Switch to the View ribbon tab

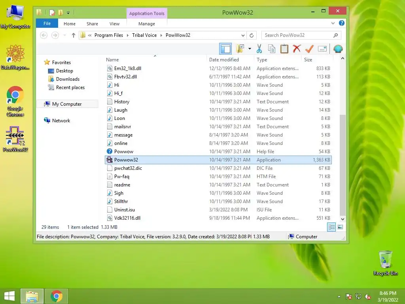pos(114,23)
